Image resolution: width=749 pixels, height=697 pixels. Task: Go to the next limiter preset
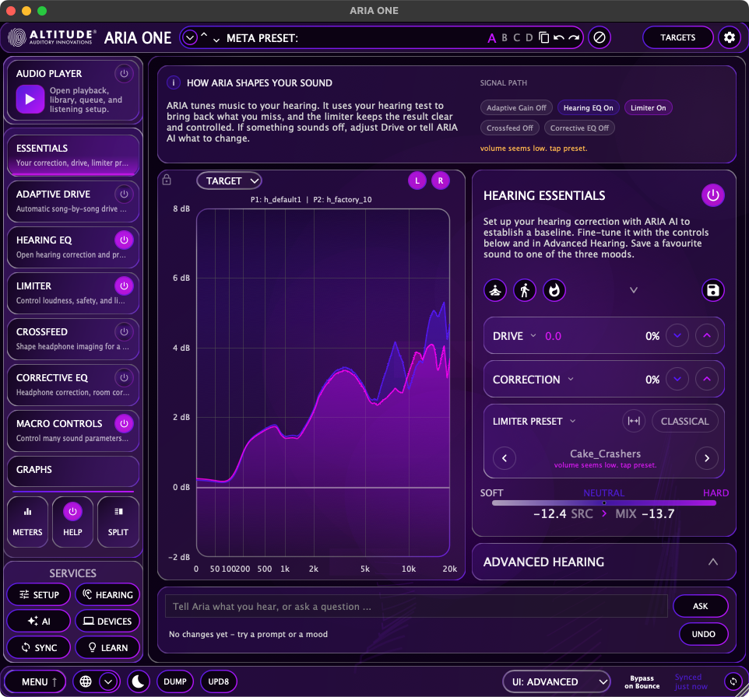tap(707, 458)
